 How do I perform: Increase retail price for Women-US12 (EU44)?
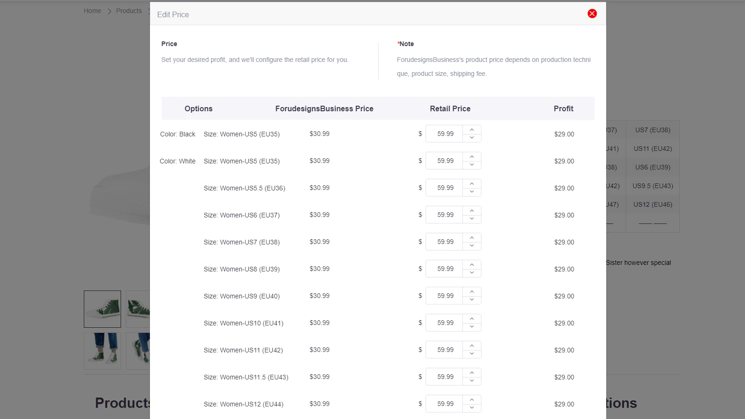click(472, 399)
